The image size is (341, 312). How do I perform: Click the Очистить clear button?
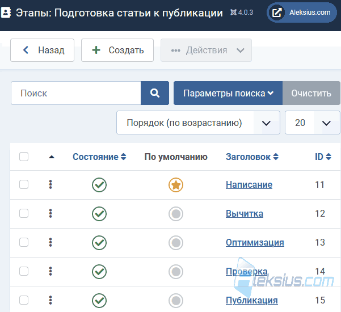(x=311, y=93)
